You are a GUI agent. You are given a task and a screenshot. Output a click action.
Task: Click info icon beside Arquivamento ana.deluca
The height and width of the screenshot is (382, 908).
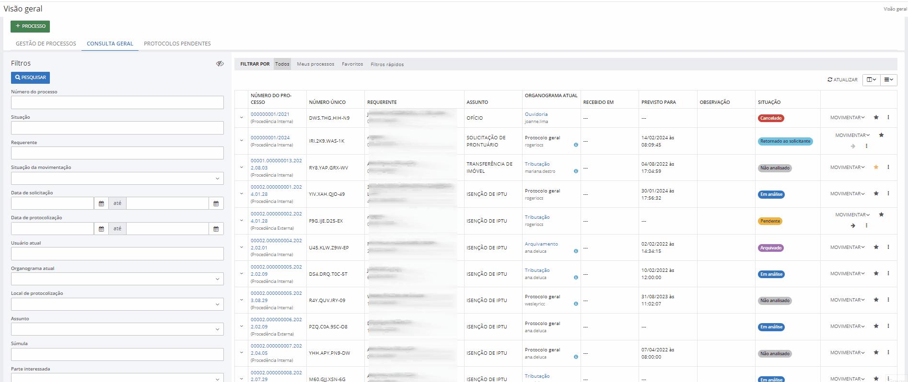(x=576, y=251)
